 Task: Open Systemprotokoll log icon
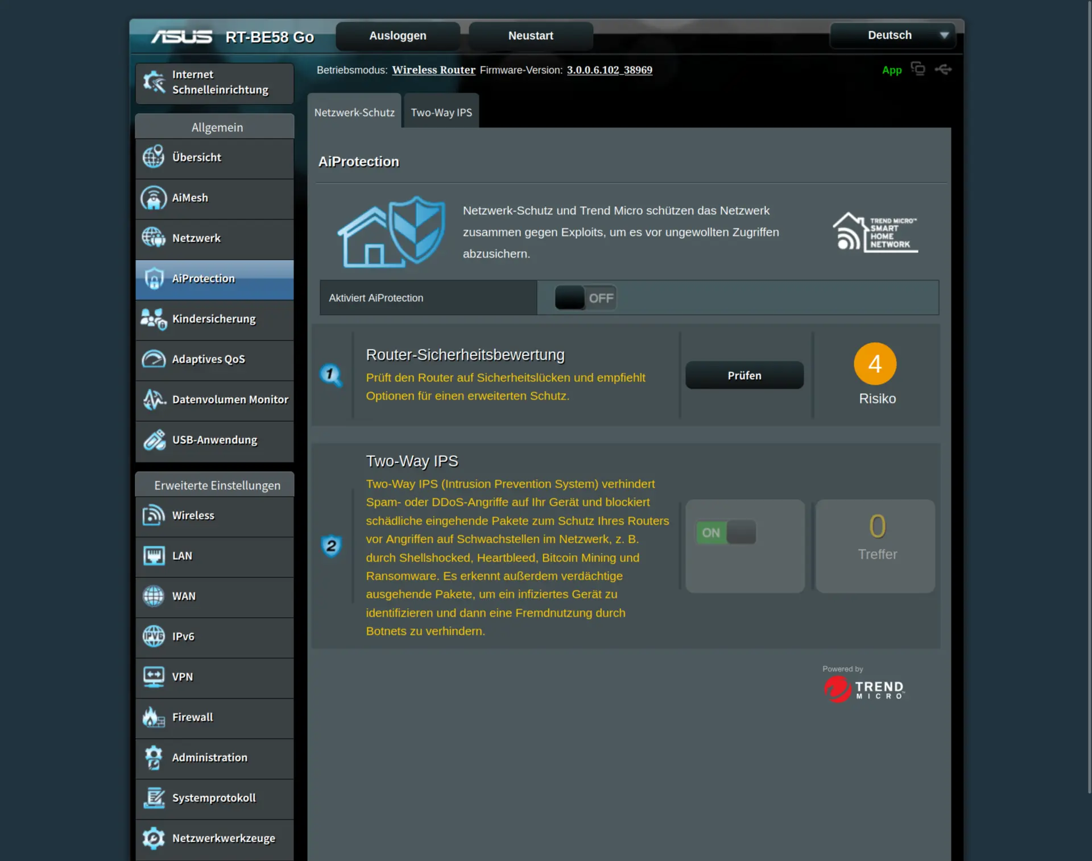click(154, 798)
